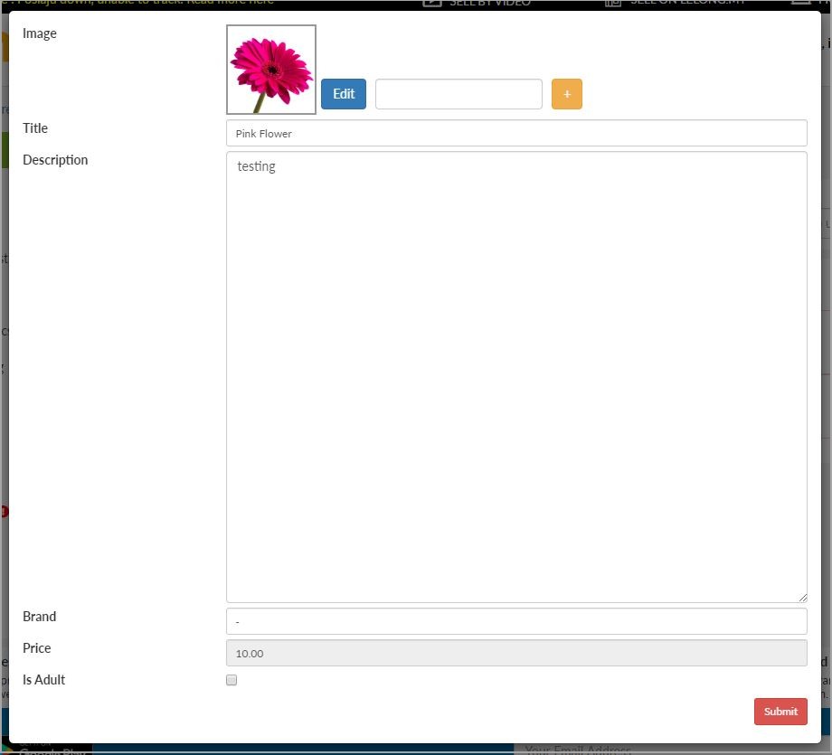Click the Title label text

click(x=35, y=128)
